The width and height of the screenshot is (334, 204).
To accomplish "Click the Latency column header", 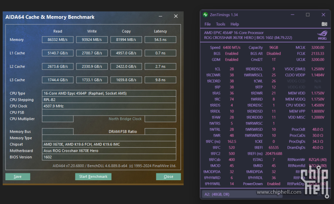I will coord(160,31).
